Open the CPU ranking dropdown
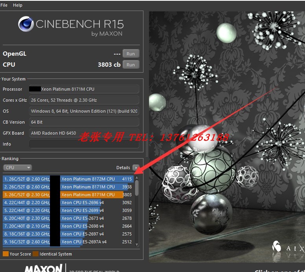The height and width of the screenshot is (272, 305). [x=18, y=168]
